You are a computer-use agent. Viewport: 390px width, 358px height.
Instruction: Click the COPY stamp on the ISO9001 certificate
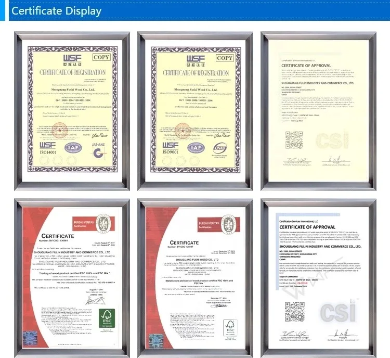click(225, 58)
